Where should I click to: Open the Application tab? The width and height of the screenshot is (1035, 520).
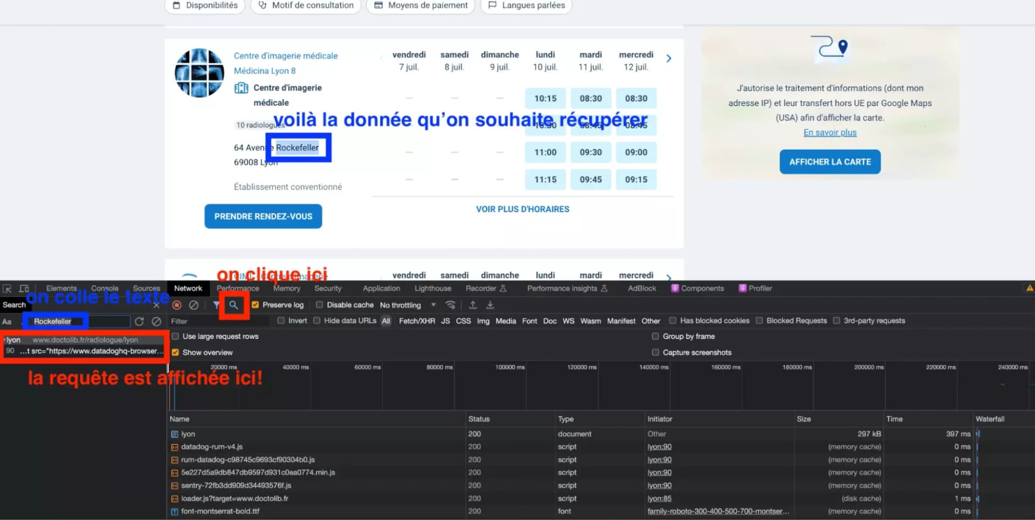click(x=381, y=288)
